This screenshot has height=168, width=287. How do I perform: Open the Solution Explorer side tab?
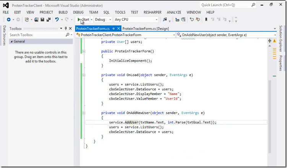click(x=281, y=39)
